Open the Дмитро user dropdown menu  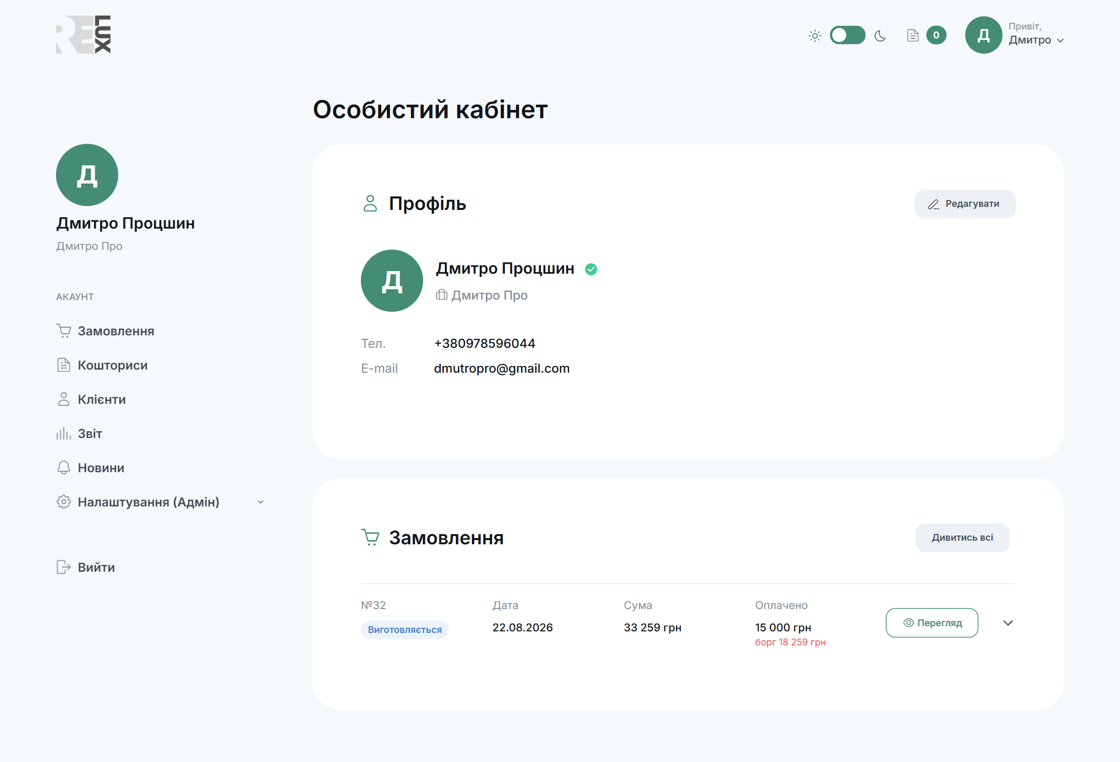[x=1036, y=40]
